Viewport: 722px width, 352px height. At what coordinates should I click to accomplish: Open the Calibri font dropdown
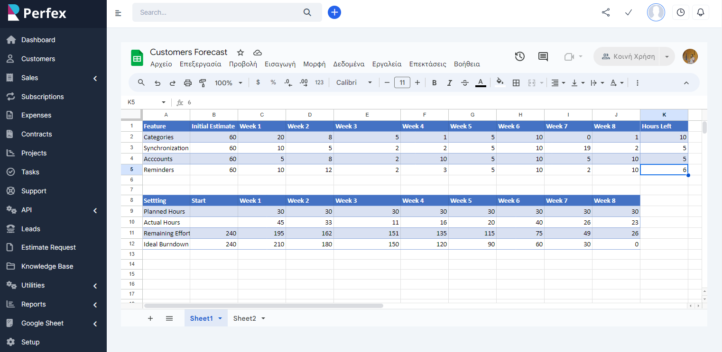[354, 82]
